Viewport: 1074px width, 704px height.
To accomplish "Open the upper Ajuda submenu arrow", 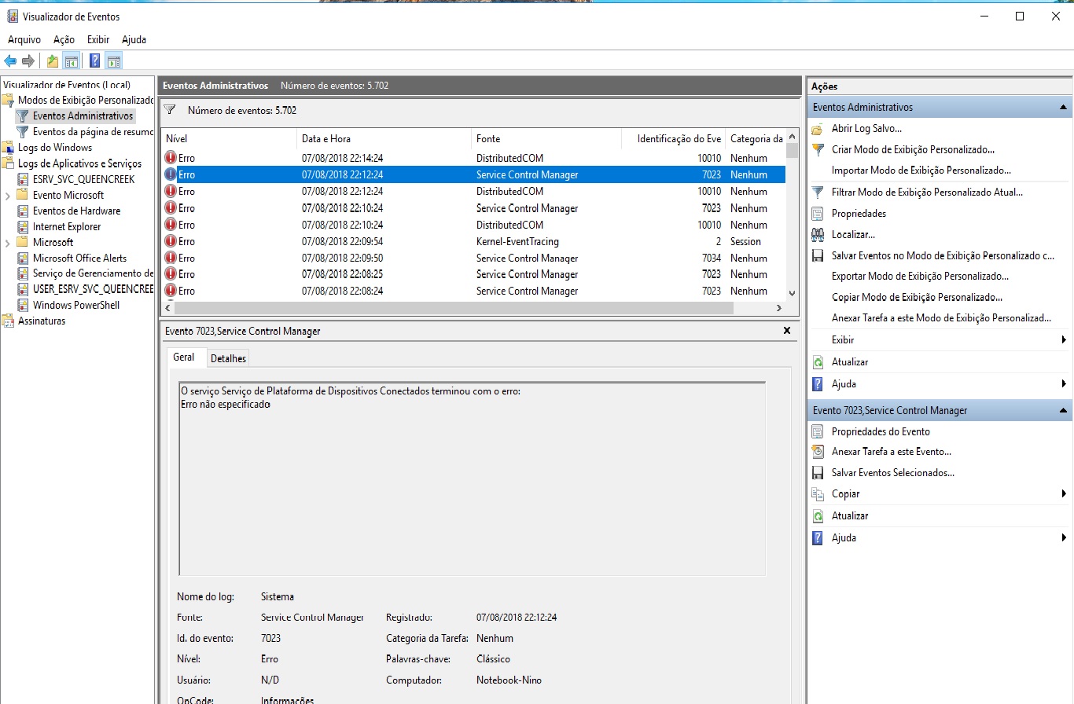I will coord(1064,384).
